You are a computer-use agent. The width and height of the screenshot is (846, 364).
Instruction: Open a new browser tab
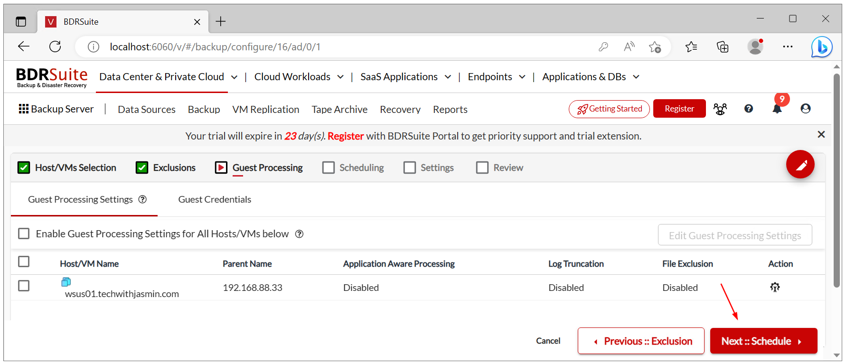click(x=221, y=21)
